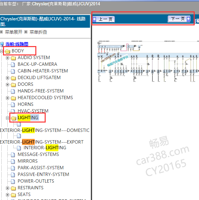
Task: Click the MESSAGE-SYSTEMS document icon
Action: [x=13, y=155]
